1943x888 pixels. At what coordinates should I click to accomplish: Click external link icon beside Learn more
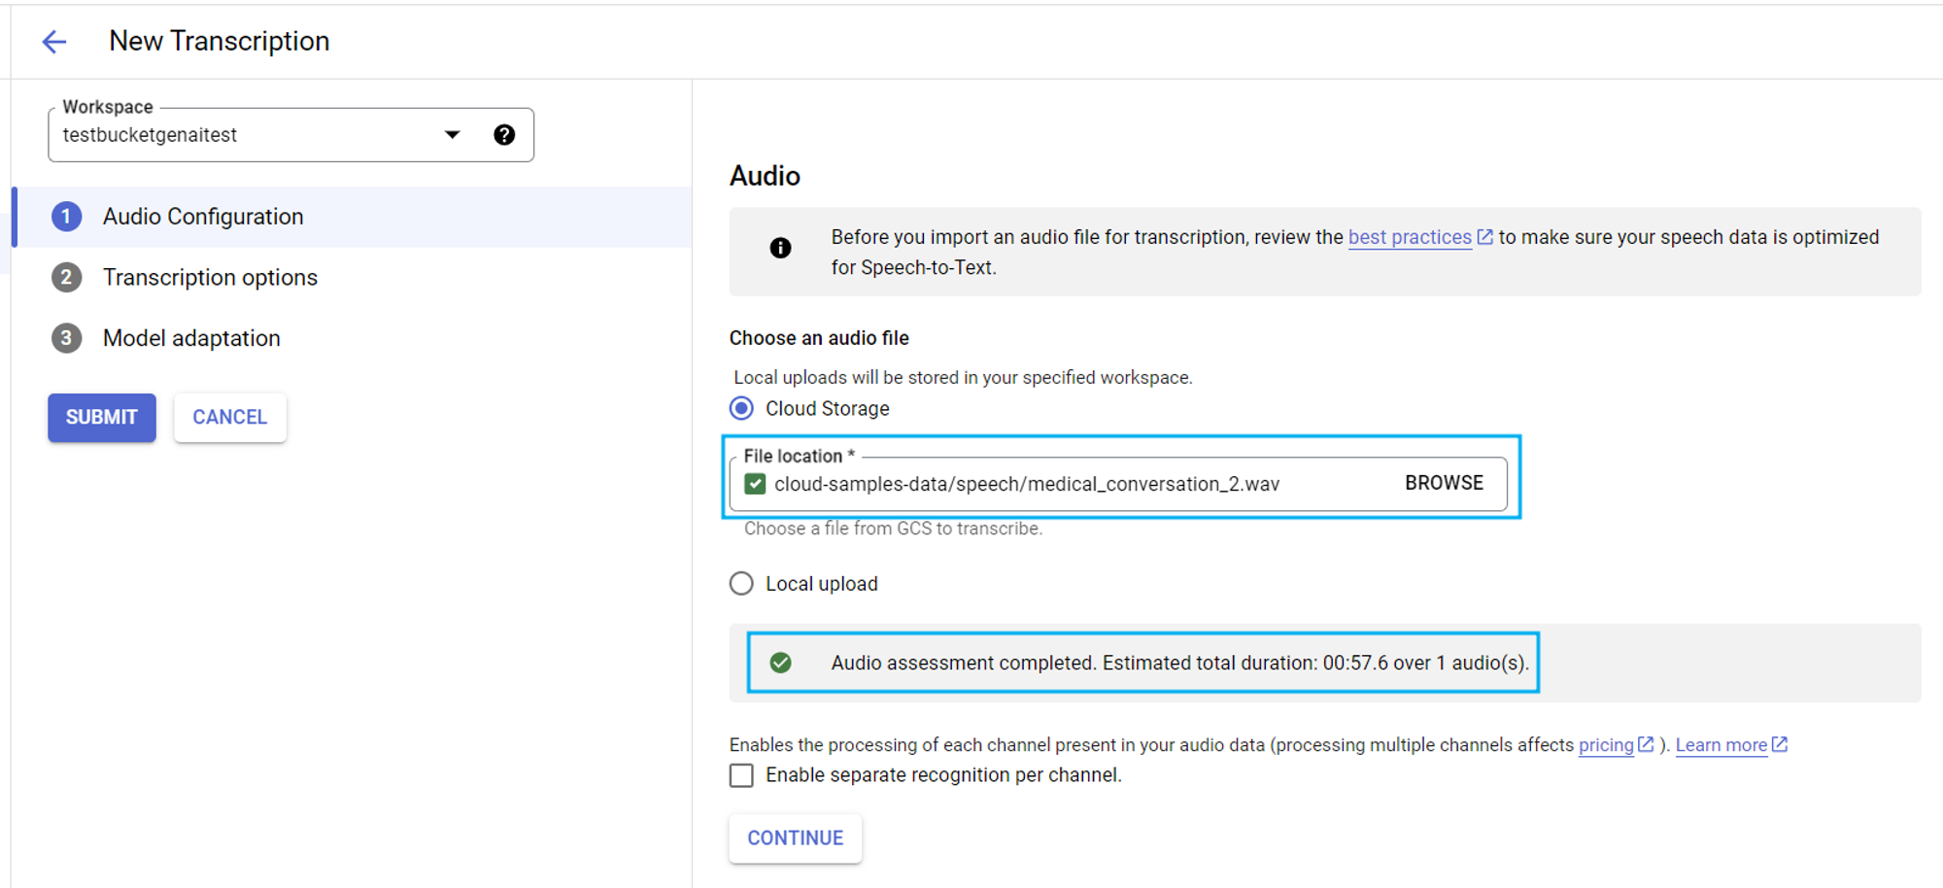point(1780,744)
